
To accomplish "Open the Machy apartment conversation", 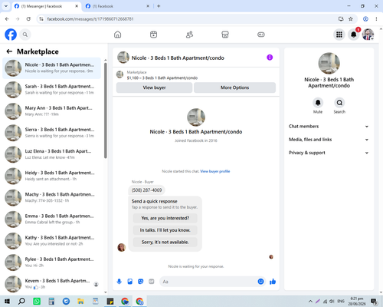I will (x=51, y=197).
